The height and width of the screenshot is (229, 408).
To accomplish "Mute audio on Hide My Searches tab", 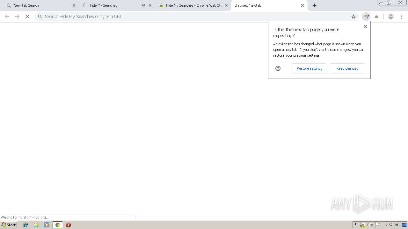I will [x=143, y=5].
